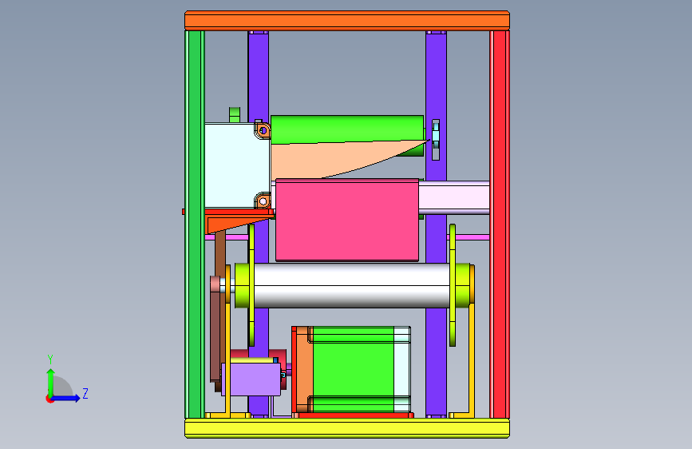Pick the lavender box at bottom left
This screenshot has height=449, width=692.
pyautogui.click(x=251, y=379)
